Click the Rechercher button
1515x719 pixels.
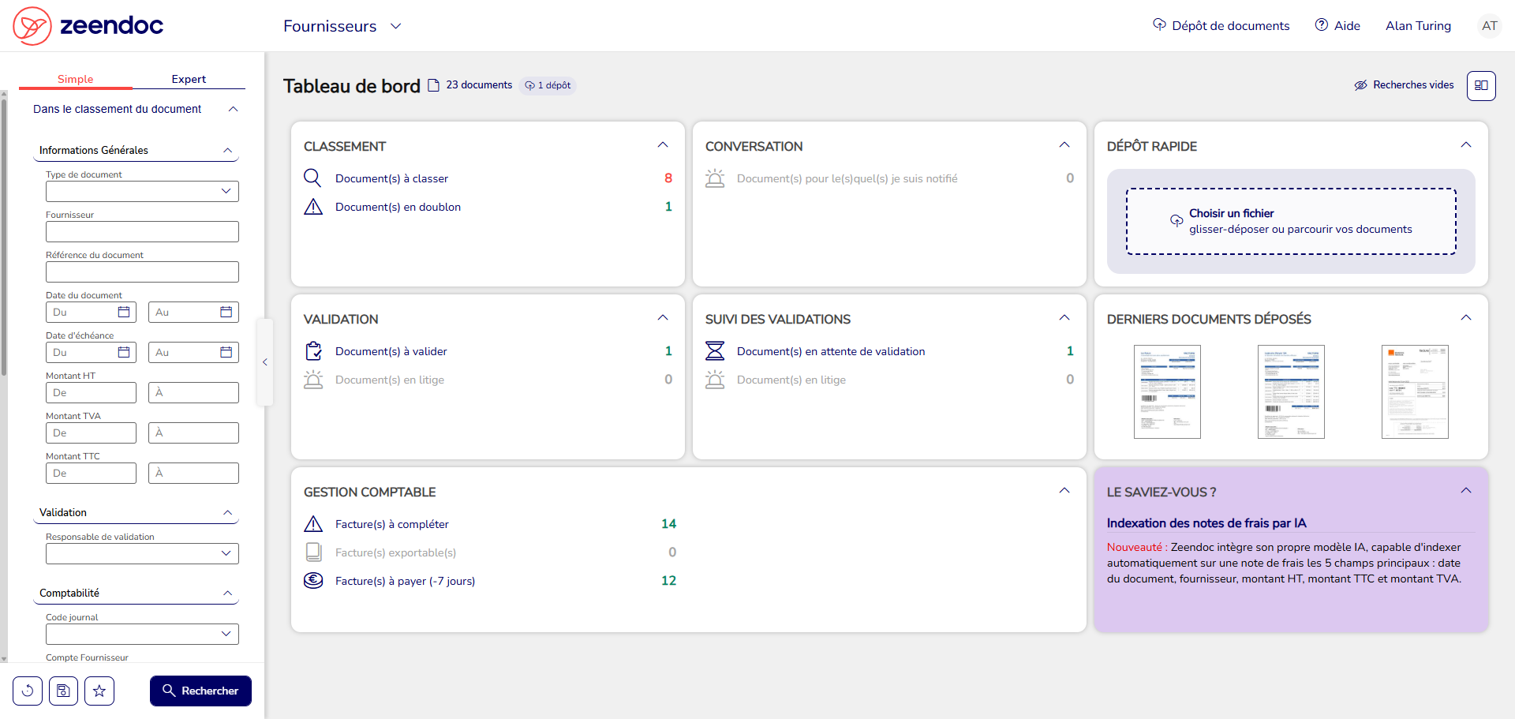pyautogui.click(x=200, y=691)
